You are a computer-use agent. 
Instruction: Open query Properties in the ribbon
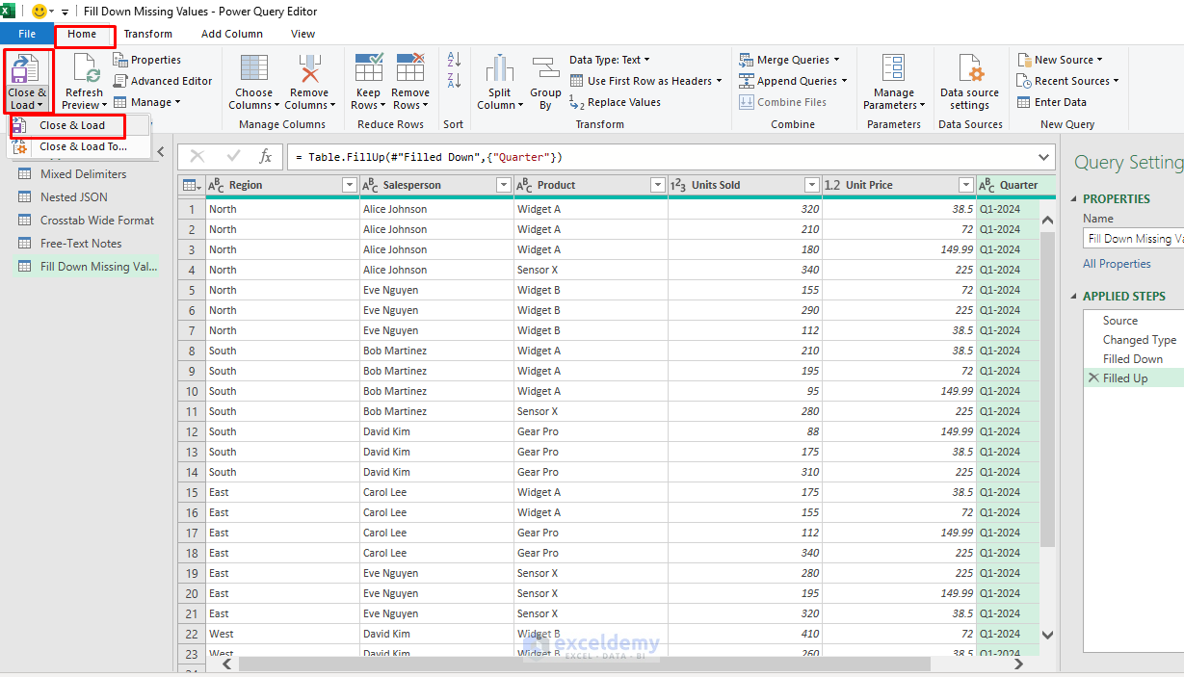[147, 60]
